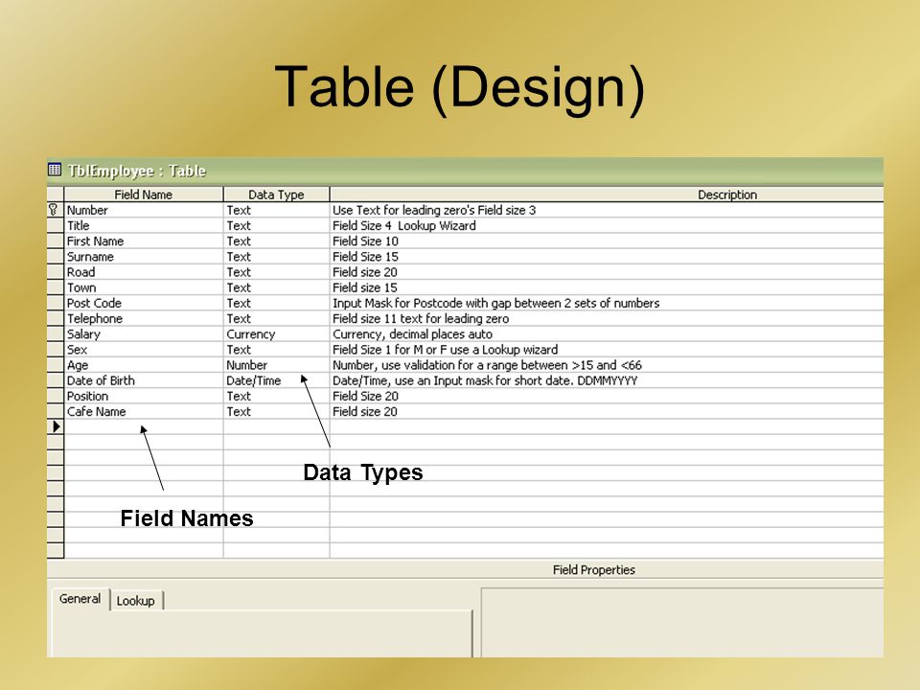Select the 'Town' field name cell
This screenshot has width=920, height=690.
[x=144, y=287]
